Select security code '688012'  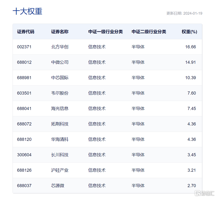point(24,62)
